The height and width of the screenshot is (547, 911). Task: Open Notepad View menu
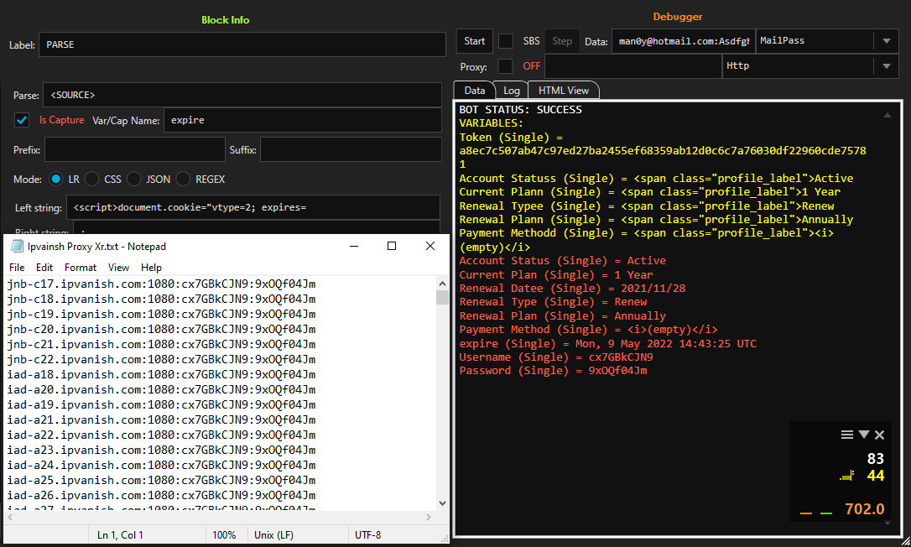click(118, 268)
